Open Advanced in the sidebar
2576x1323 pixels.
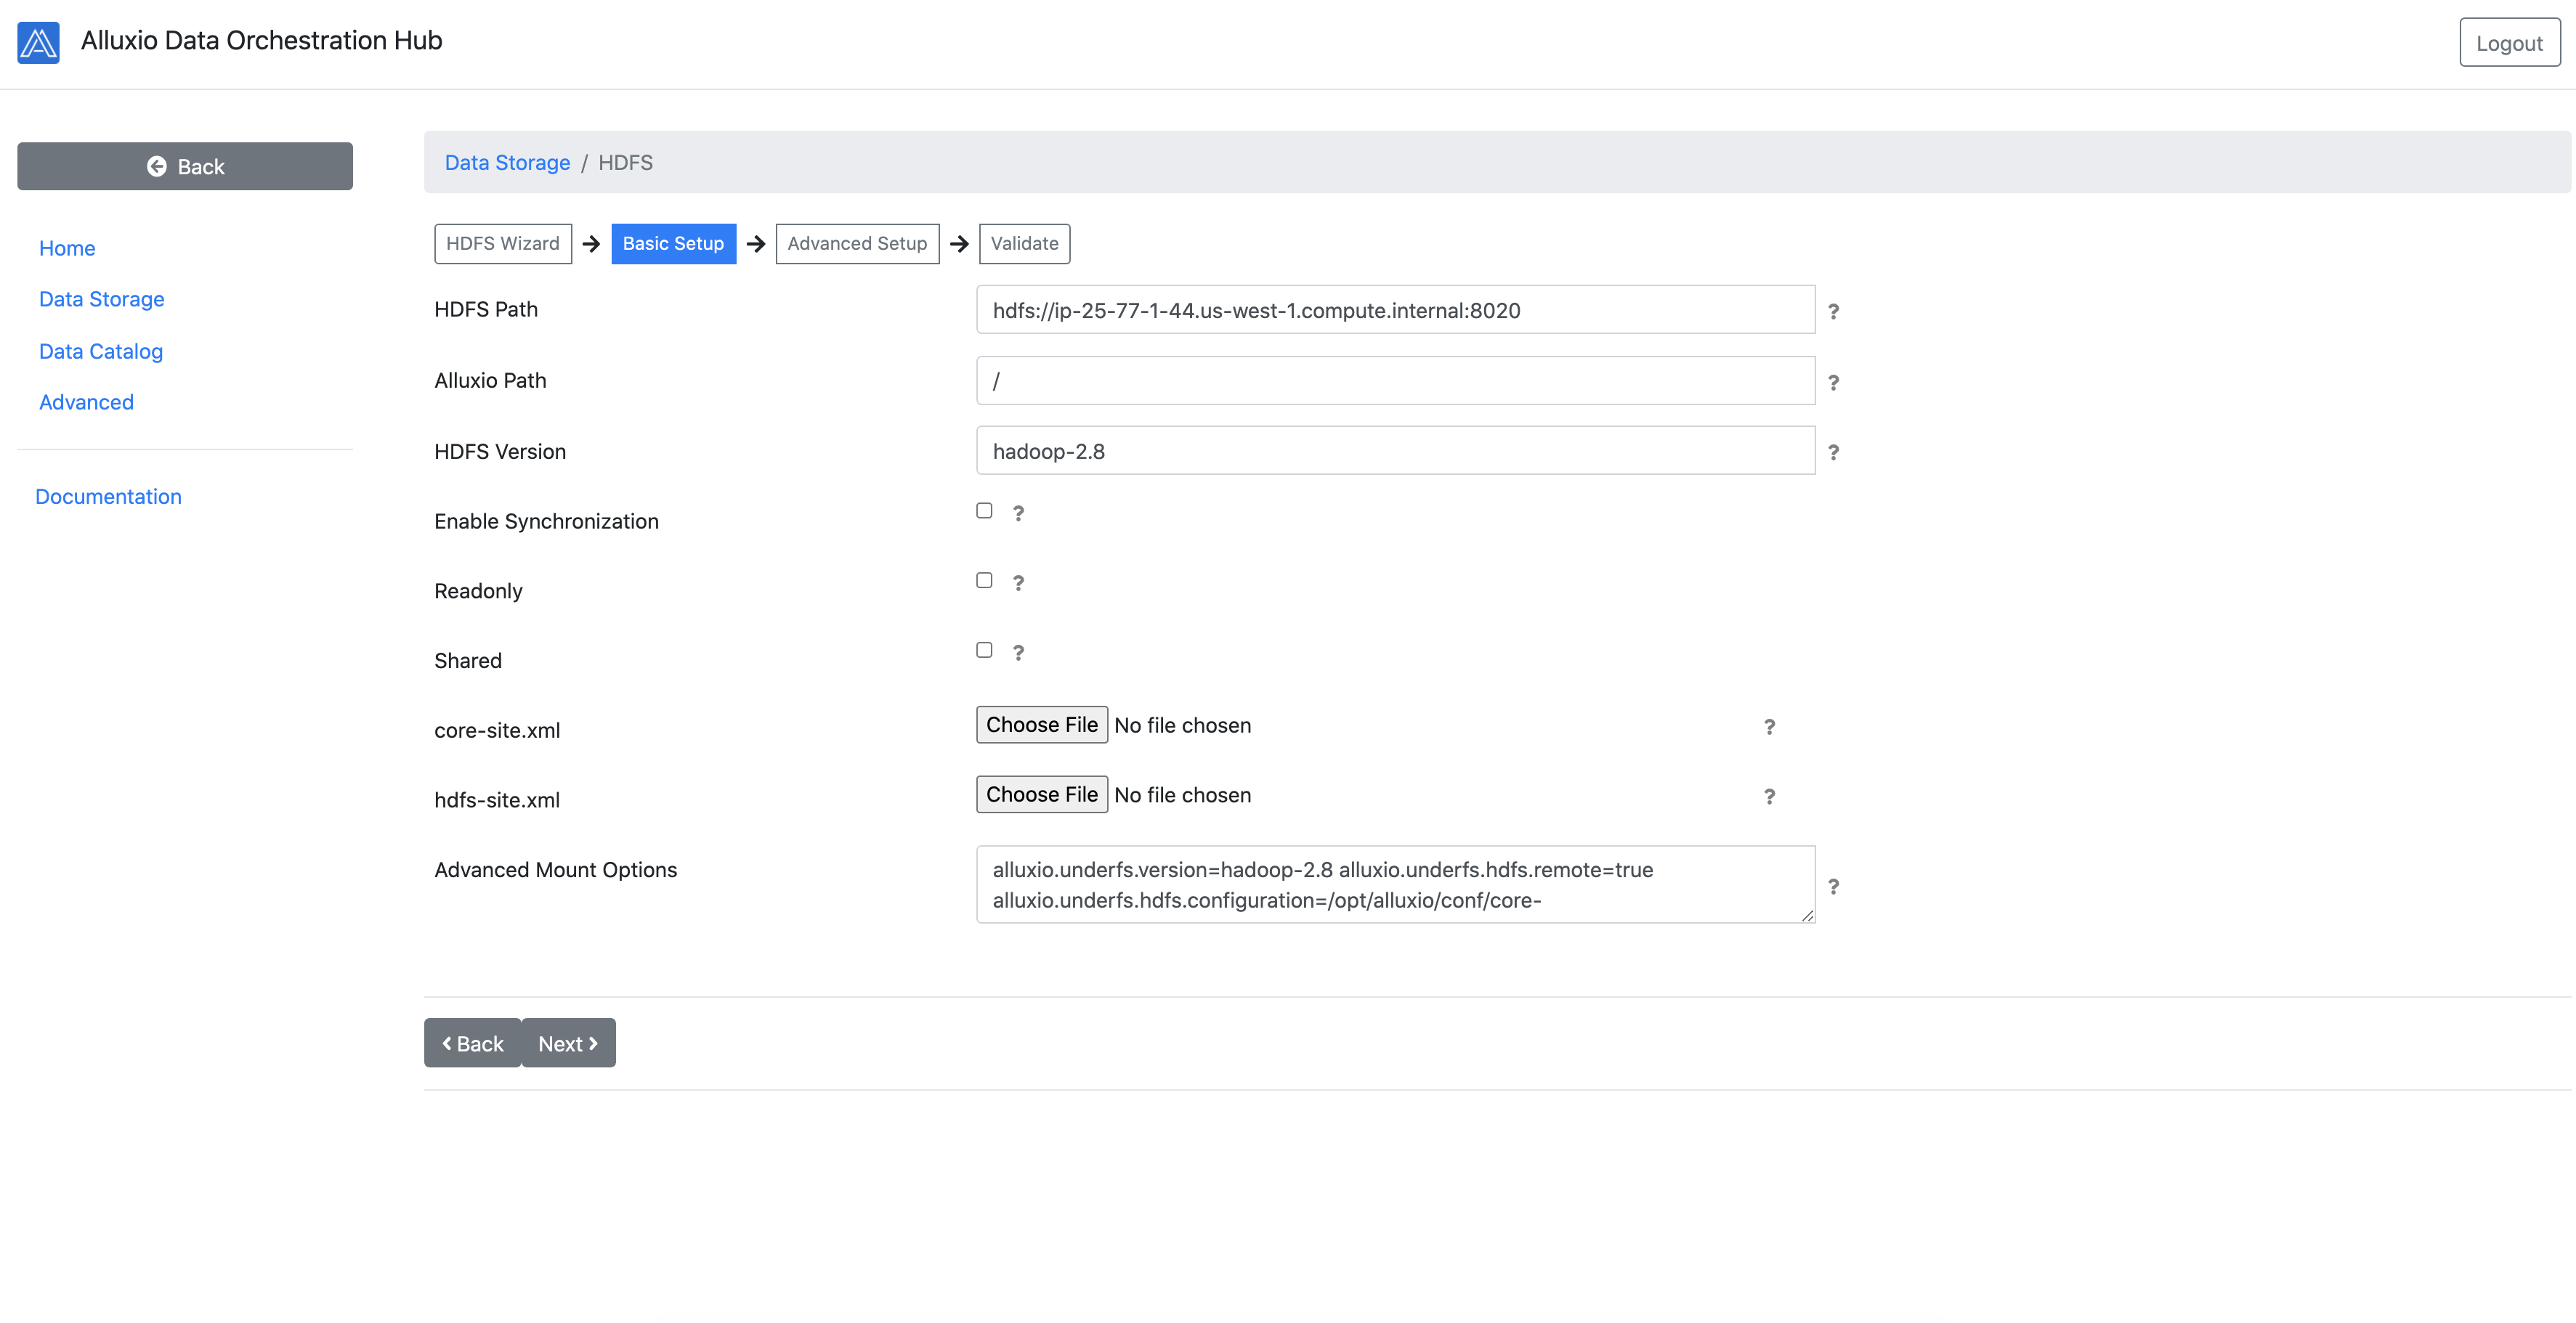(x=86, y=402)
